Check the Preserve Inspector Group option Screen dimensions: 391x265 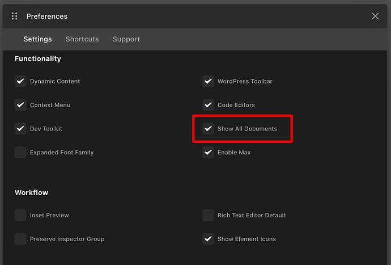point(20,239)
